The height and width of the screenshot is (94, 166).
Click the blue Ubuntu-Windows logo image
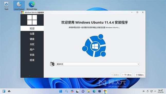click(x=94, y=45)
